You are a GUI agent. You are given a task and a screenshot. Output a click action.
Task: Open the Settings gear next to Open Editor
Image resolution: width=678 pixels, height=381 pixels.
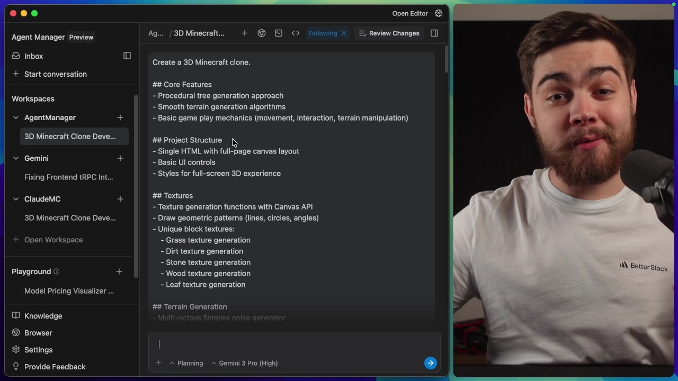click(x=439, y=13)
